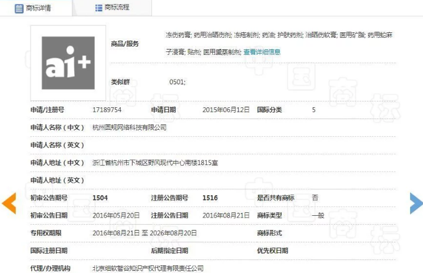Click the 申请人地址（中文） label
This screenshot has width=423, height=273.
(58, 163)
